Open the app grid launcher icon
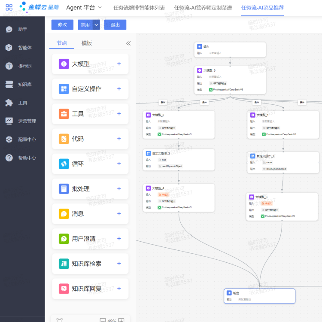 (x=9, y=8)
